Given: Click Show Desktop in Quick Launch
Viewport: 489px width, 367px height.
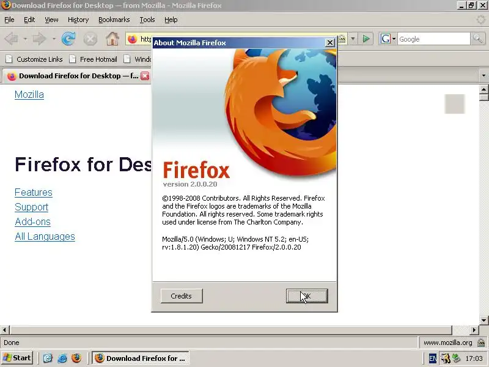Looking at the screenshot, I should pos(48,358).
